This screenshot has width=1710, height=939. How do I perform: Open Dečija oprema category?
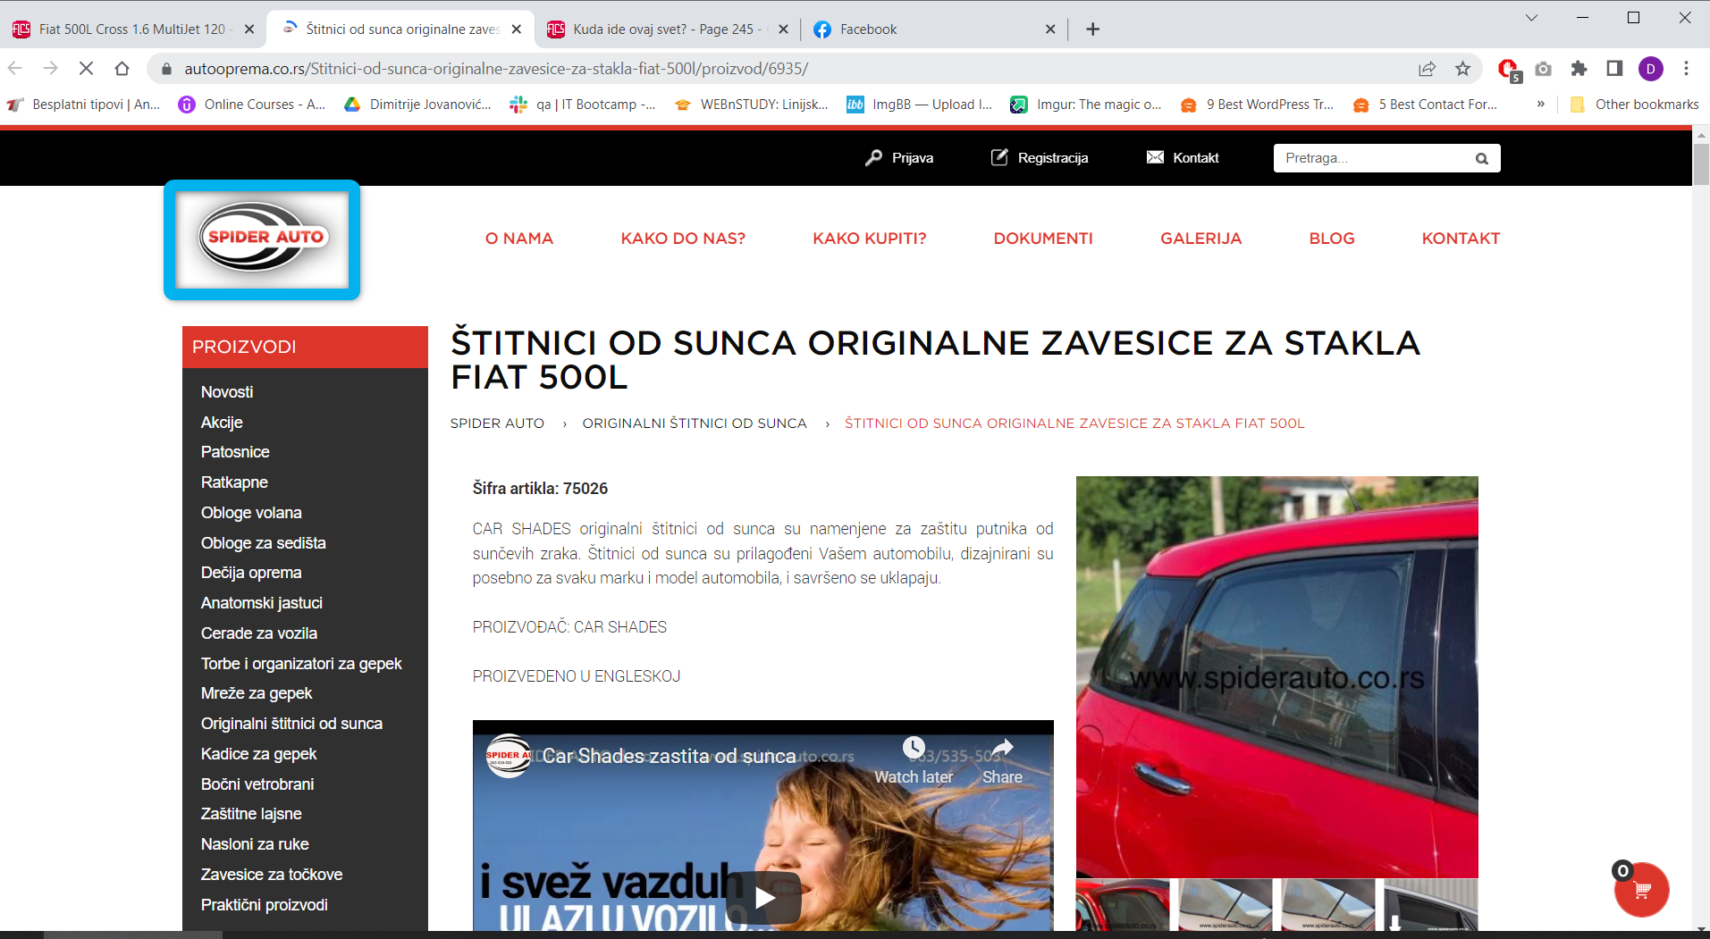pos(251,573)
